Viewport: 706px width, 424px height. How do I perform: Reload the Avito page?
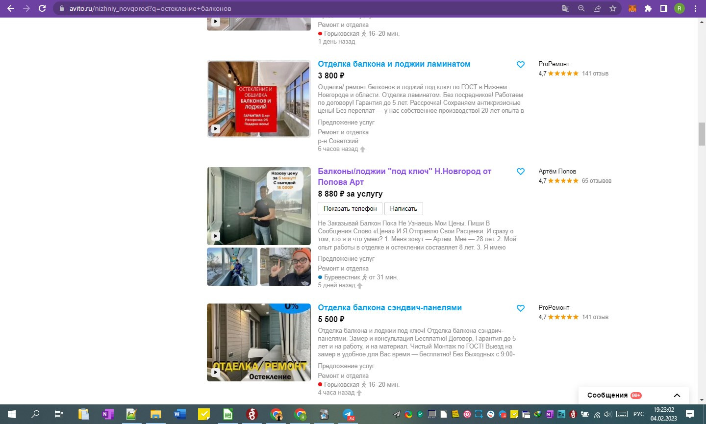click(x=42, y=8)
